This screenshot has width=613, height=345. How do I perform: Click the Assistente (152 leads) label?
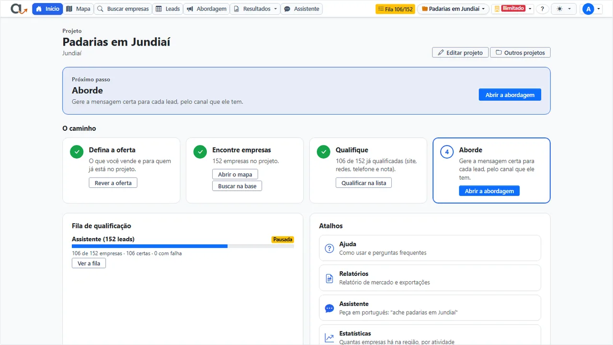click(x=103, y=239)
